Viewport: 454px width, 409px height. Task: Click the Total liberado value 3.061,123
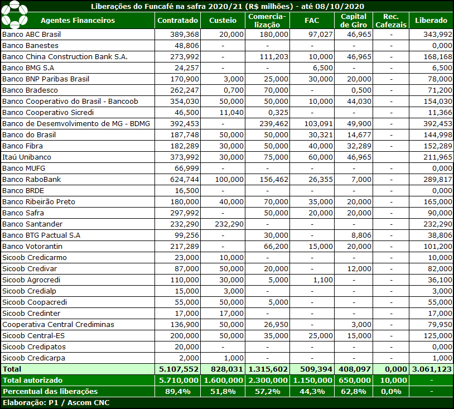click(431, 369)
